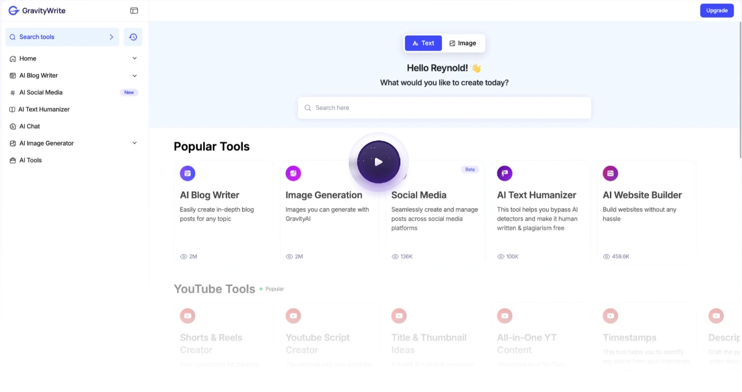
Task: Click the Timestamps YouTube icon
Action: (x=611, y=316)
